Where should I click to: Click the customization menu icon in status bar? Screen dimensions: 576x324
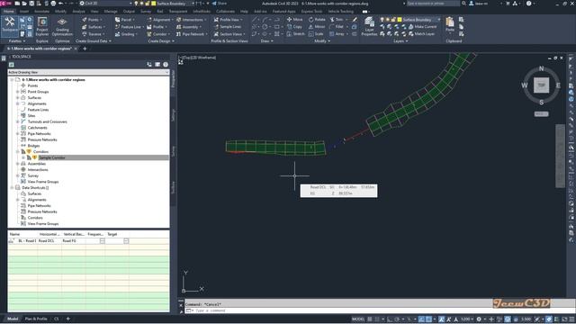[x=571, y=319]
